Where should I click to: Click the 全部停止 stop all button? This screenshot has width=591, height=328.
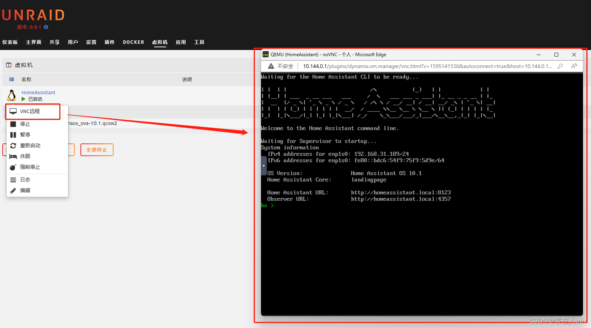[x=97, y=150]
